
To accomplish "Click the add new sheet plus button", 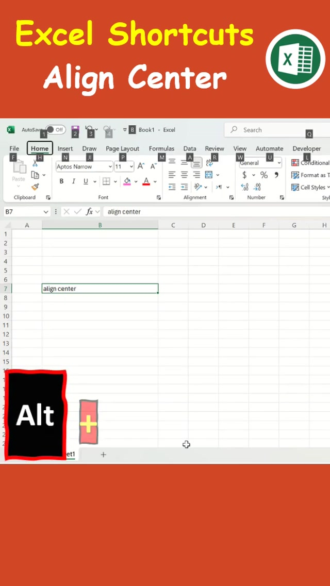I will click(103, 455).
